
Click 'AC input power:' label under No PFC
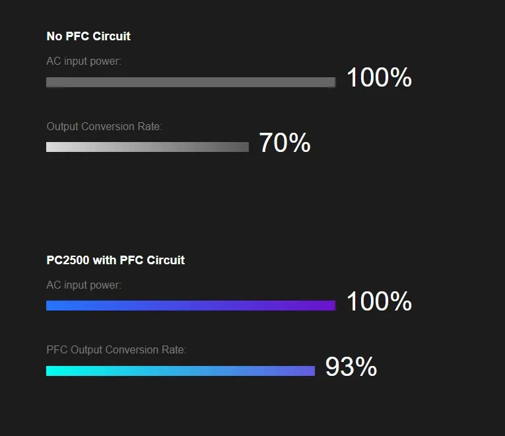click(84, 61)
